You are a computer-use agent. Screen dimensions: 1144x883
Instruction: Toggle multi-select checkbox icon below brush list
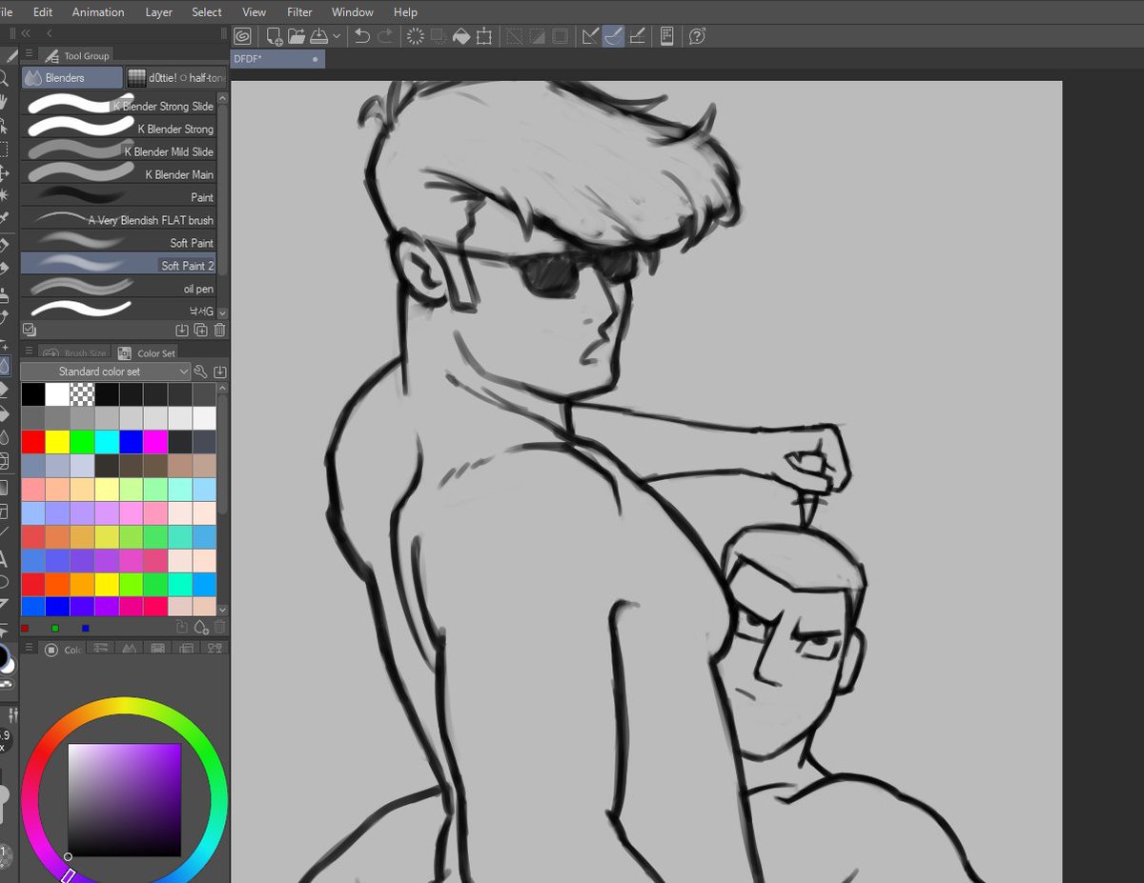coord(30,330)
